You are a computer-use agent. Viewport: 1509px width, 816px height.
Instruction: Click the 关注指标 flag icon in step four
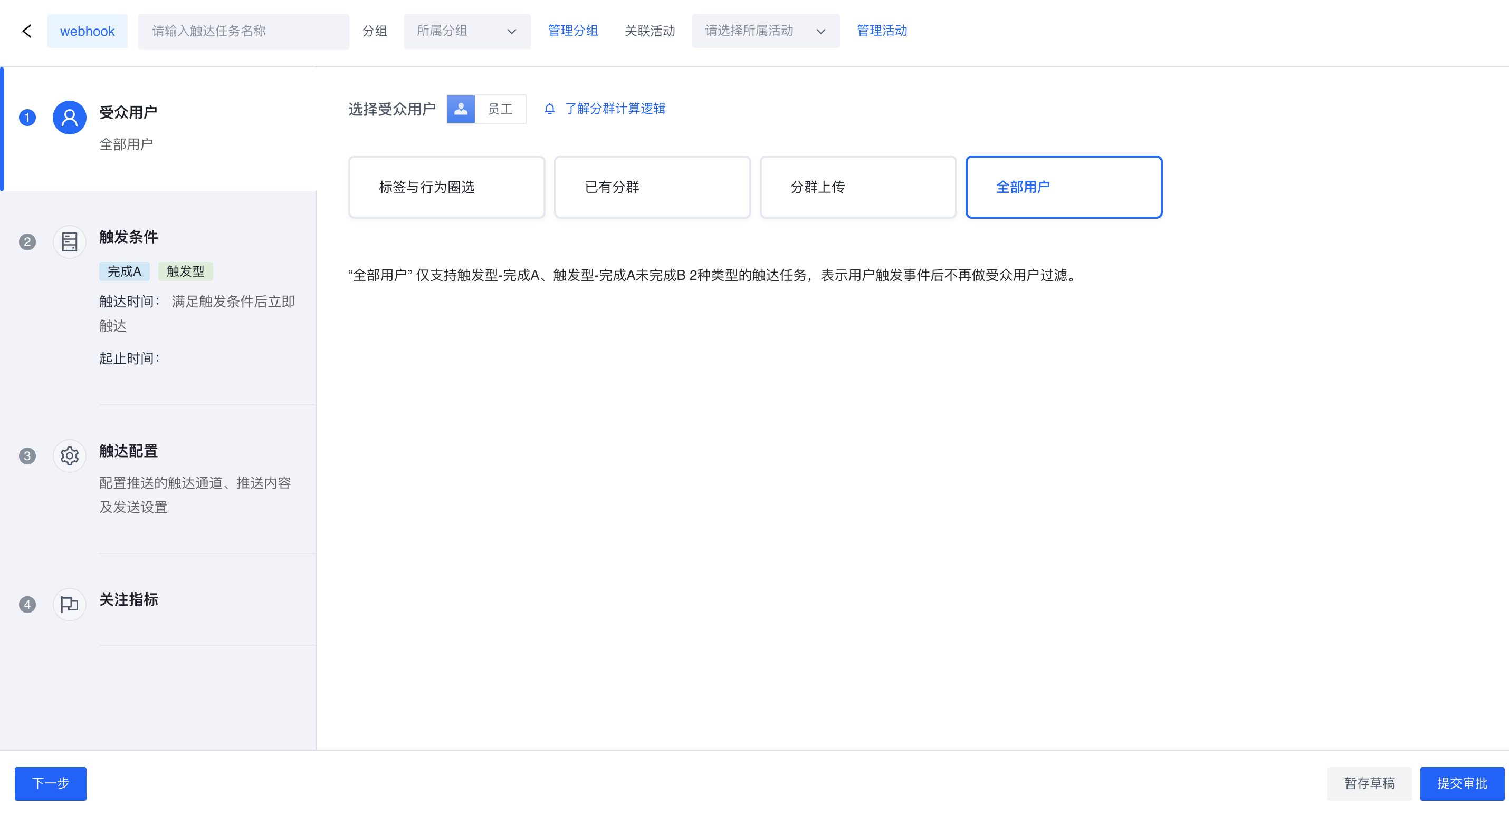(69, 604)
